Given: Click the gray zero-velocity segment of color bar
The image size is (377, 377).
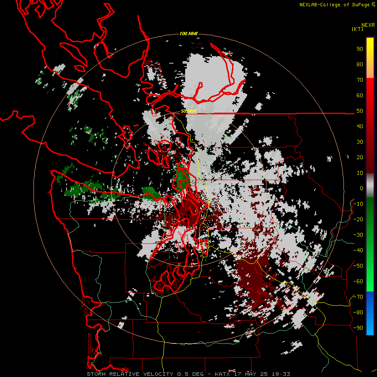Looking at the screenshot, I should 370,186.
